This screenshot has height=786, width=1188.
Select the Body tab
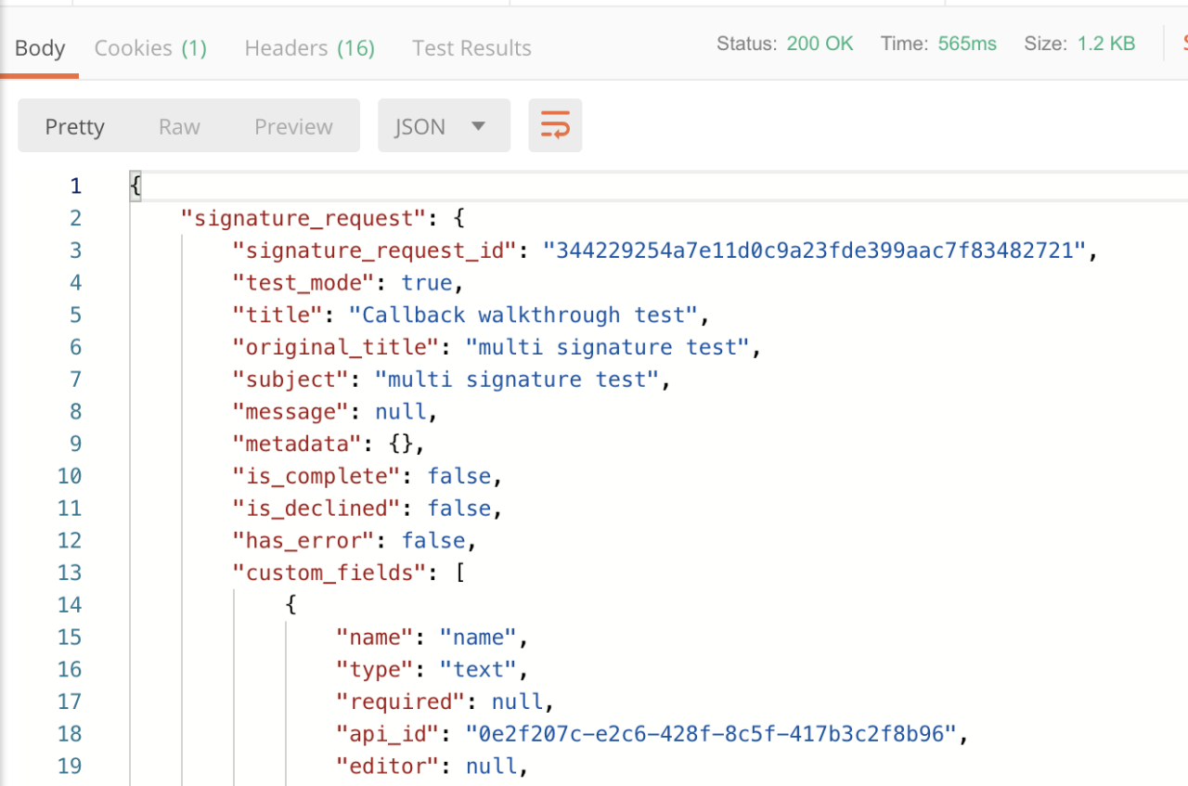39,47
